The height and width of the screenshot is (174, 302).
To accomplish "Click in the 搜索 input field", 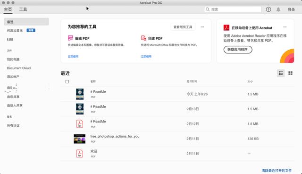I will pos(233,9).
